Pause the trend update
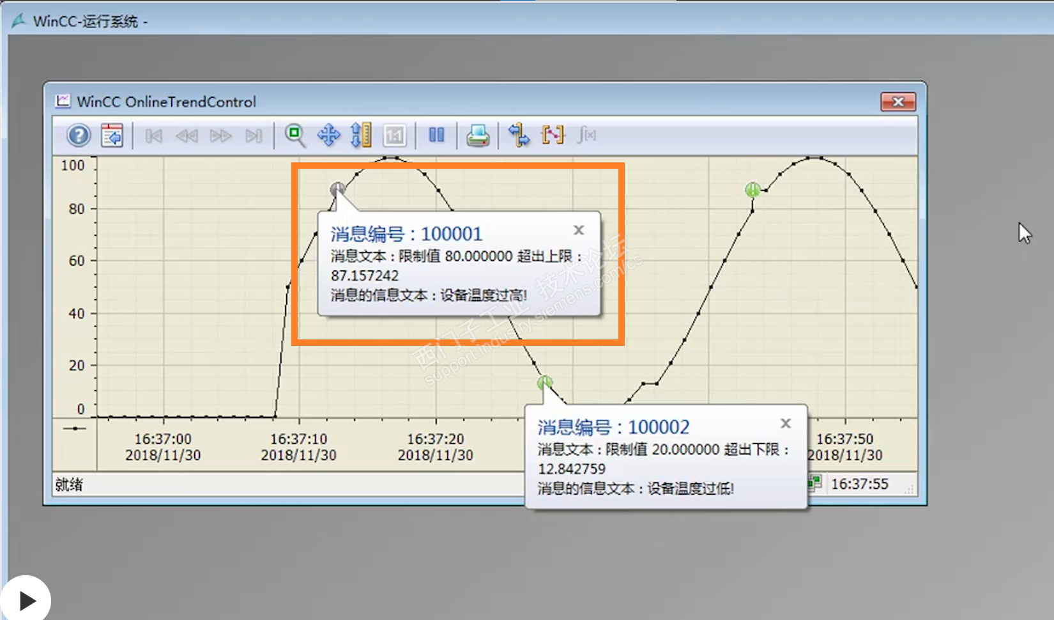Viewport: 1054px width, 620px height. point(436,135)
